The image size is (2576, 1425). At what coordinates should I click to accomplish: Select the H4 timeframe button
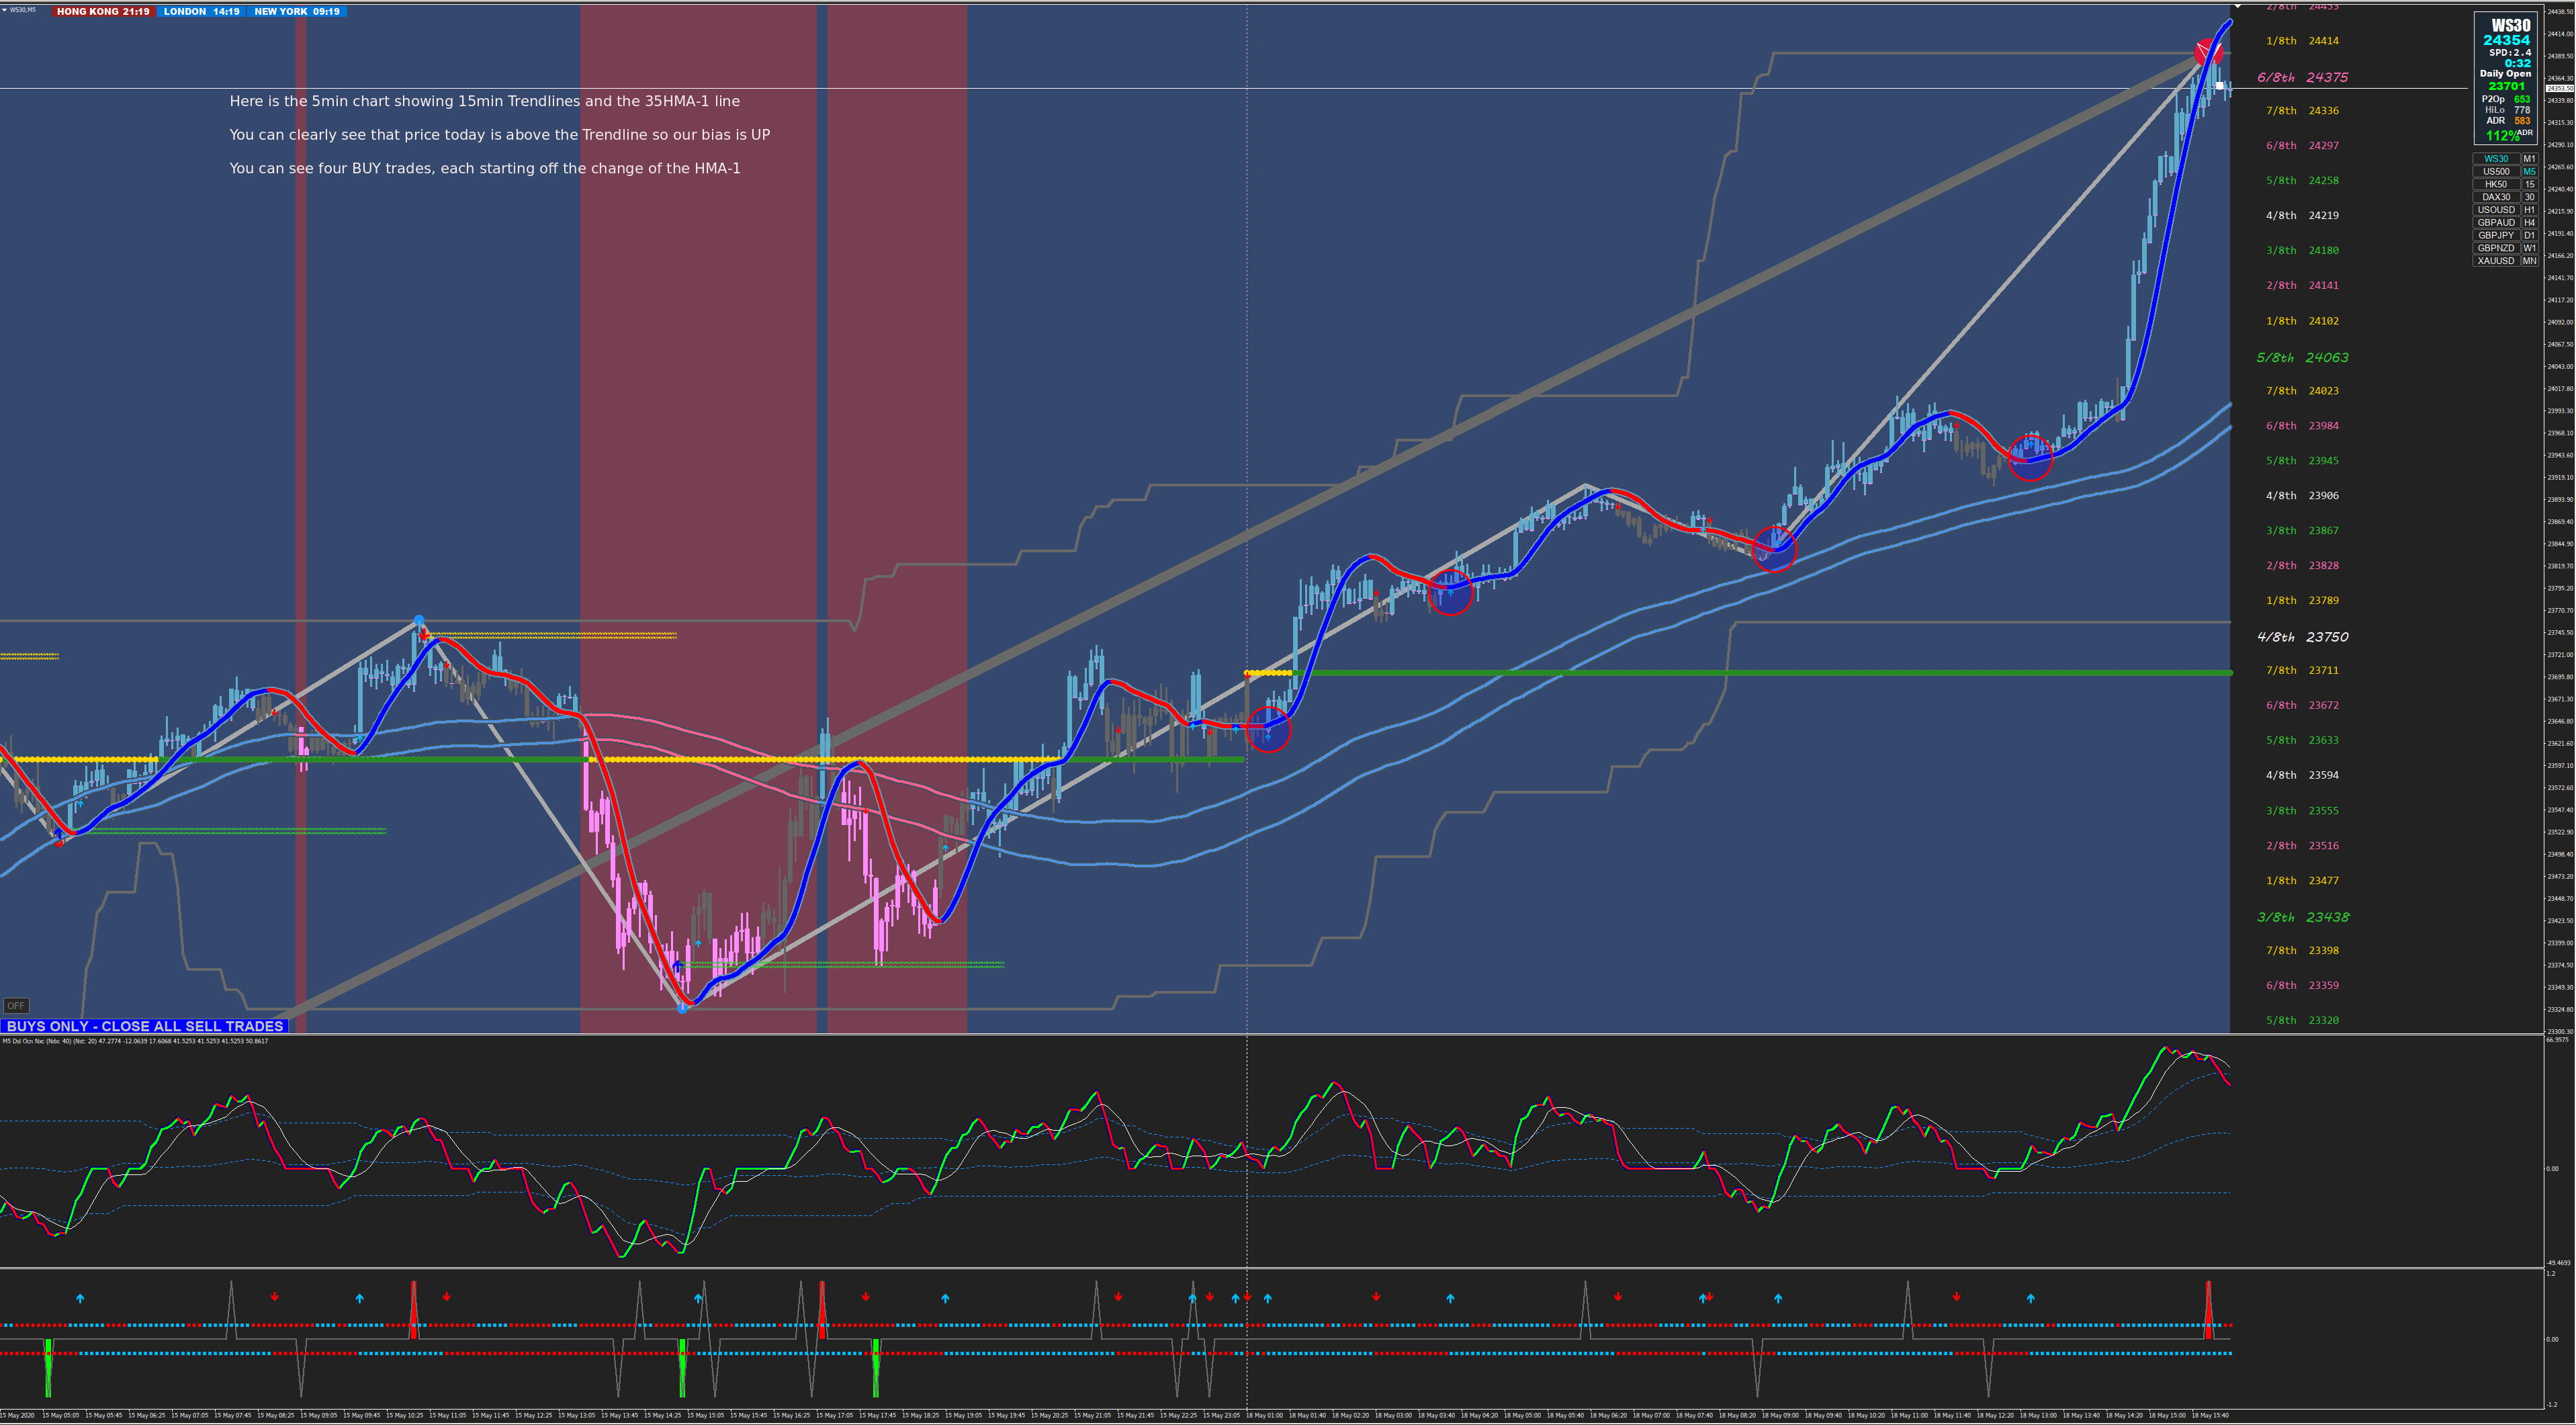click(x=2529, y=223)
